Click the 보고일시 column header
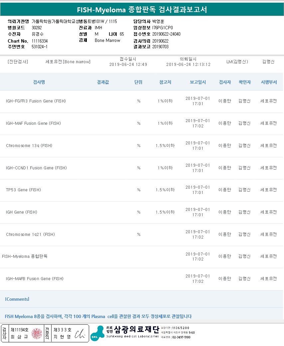The width and height of the screenshot is (284, 346). (198, 82)
